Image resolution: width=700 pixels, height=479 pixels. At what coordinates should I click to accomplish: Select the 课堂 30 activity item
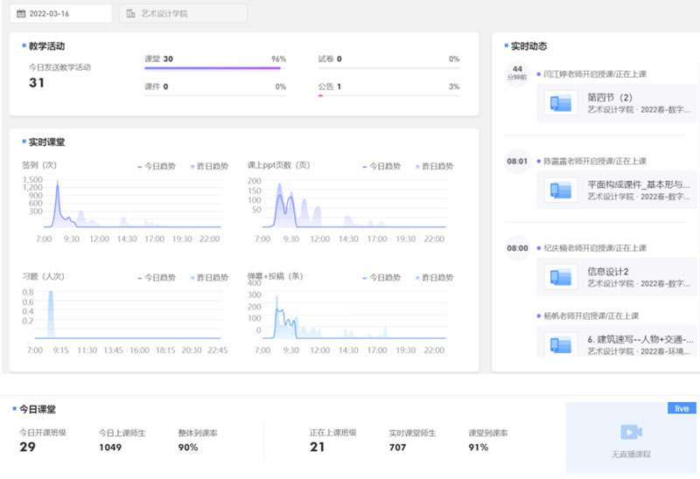click(158, 59)
